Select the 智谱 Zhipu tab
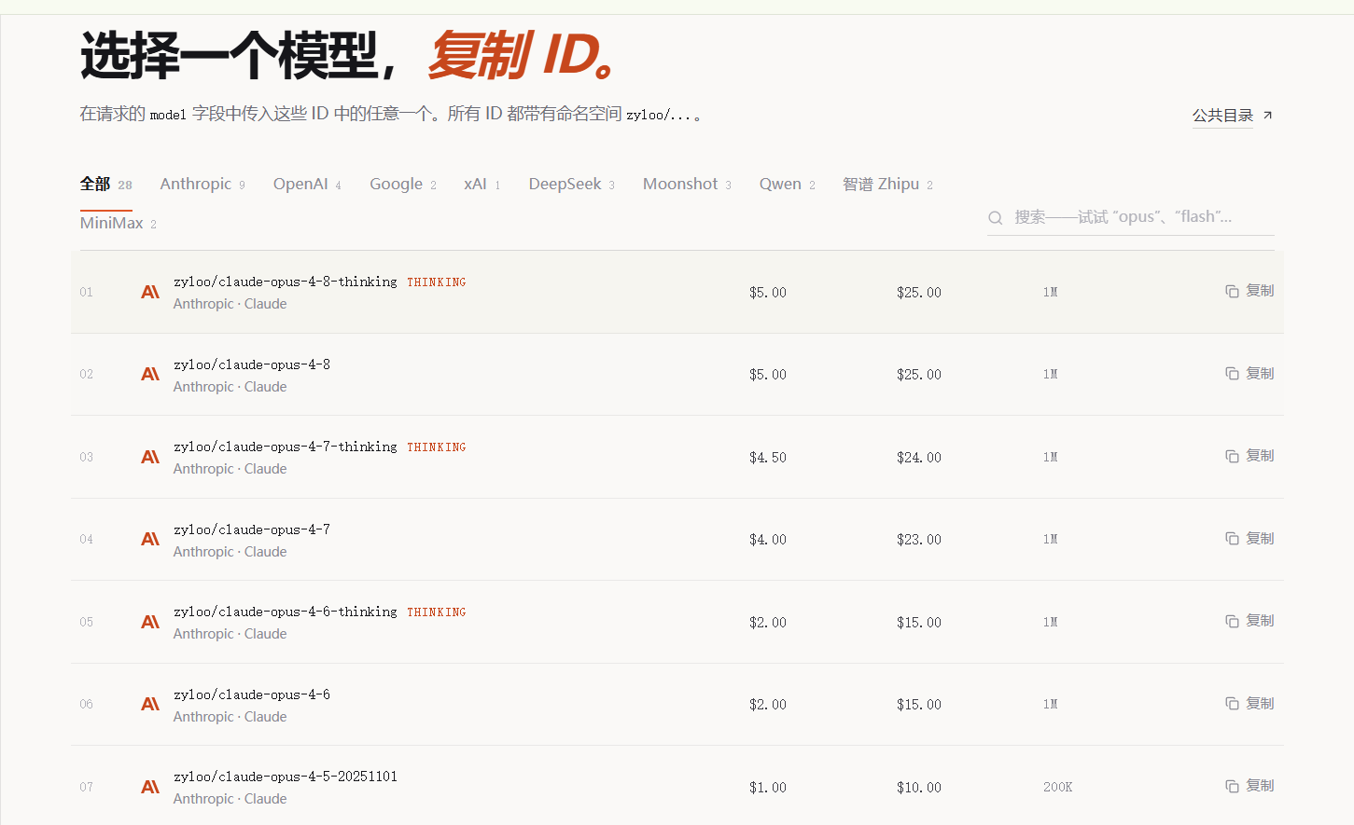 [887, 185]
